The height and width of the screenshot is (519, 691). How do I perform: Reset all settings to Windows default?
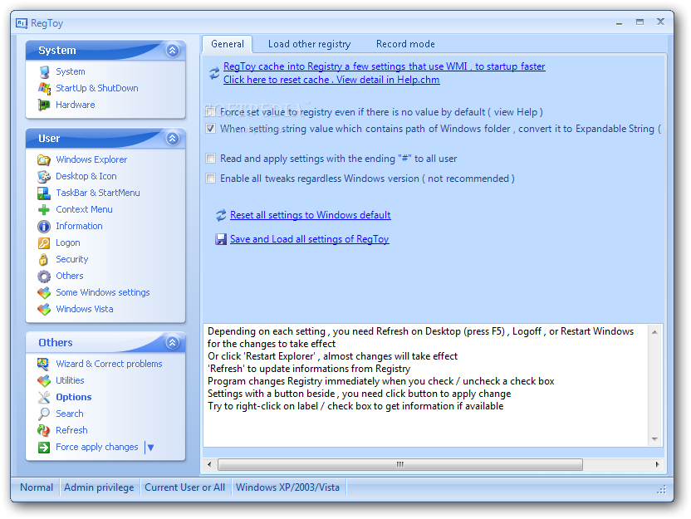click(x=311, y=215)
